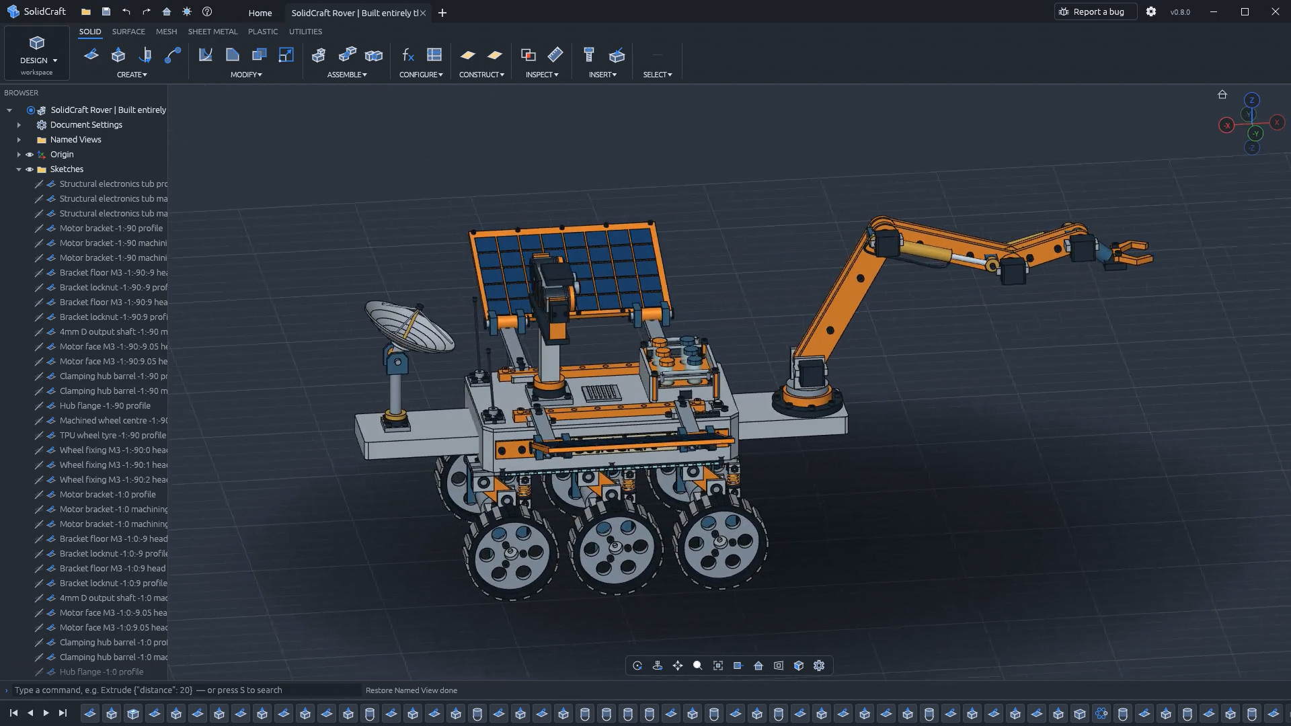
Task: Select the Scale tool in Modify group
Action: [286, 55]
